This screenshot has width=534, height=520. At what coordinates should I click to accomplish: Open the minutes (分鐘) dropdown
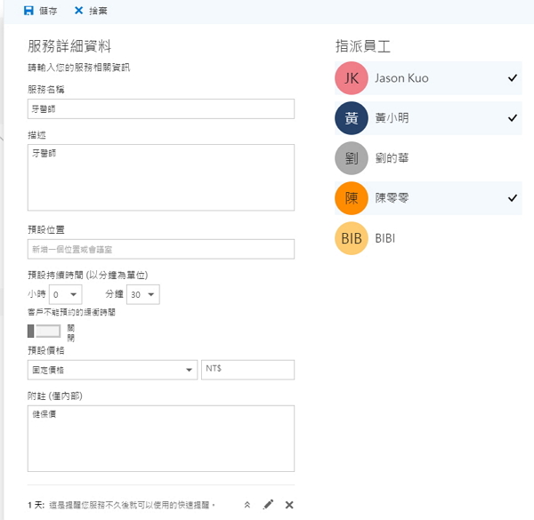(x=144, y=294)
